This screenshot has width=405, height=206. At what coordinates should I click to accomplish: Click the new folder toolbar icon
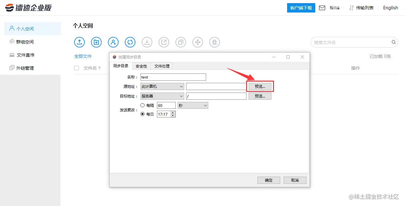[96, 42]
